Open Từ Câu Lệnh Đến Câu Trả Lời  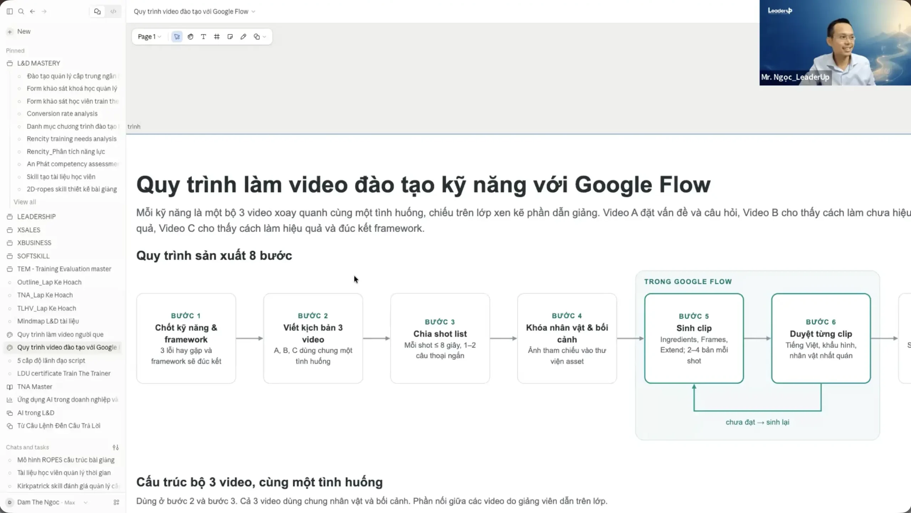[x=59, y=425]
